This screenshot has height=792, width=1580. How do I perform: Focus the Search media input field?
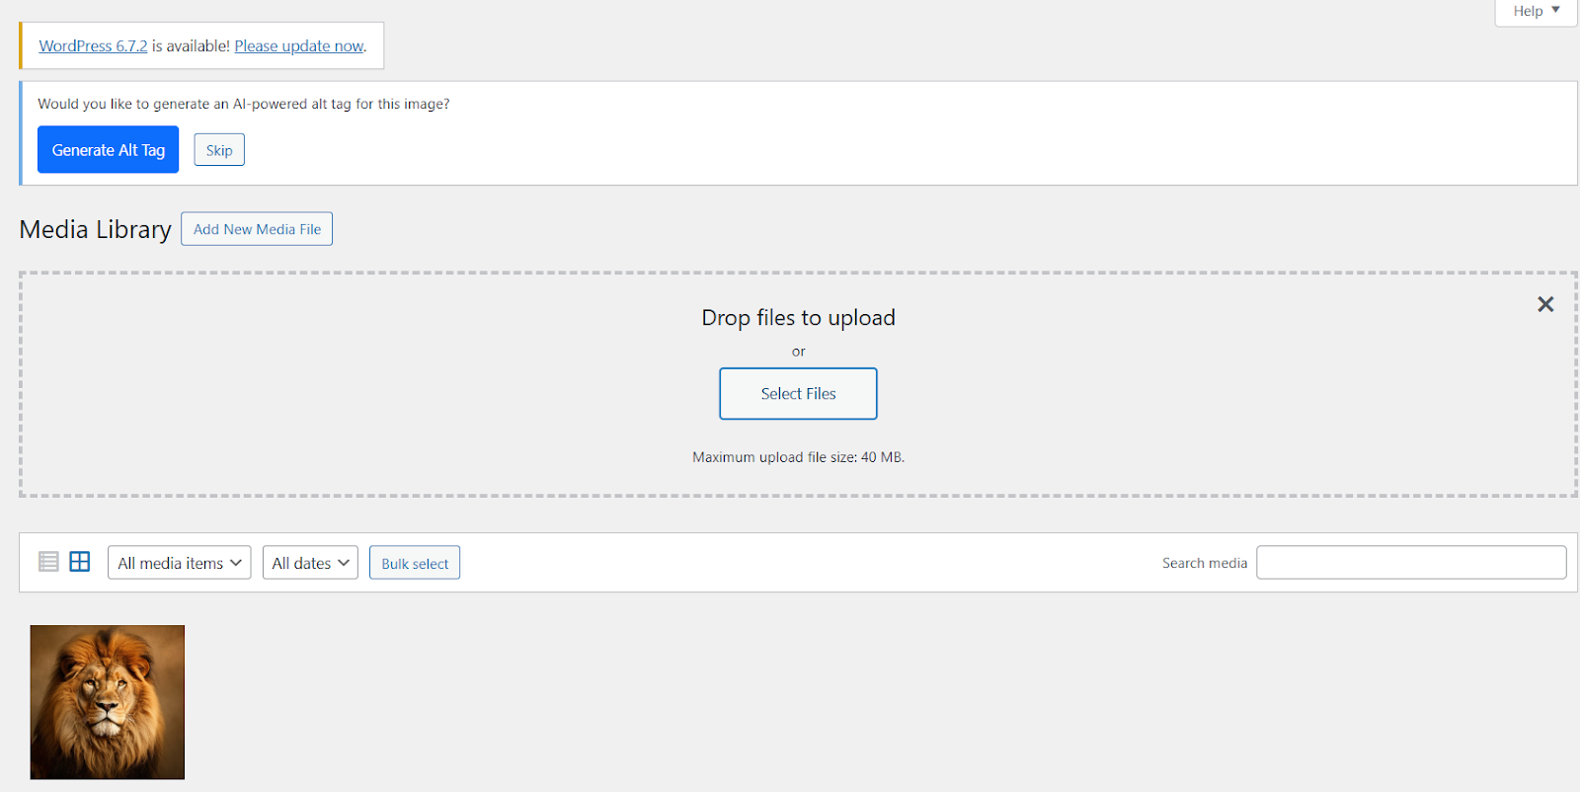point(1410,563)
